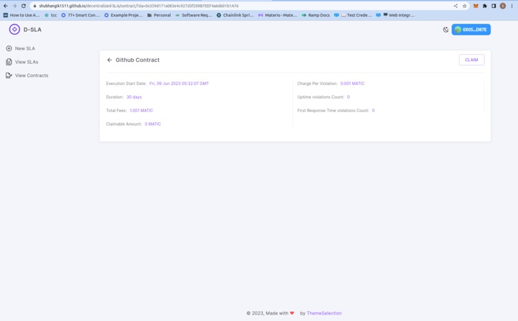
Task: Click the Uptime violations Count value
Action: (348, 97)
